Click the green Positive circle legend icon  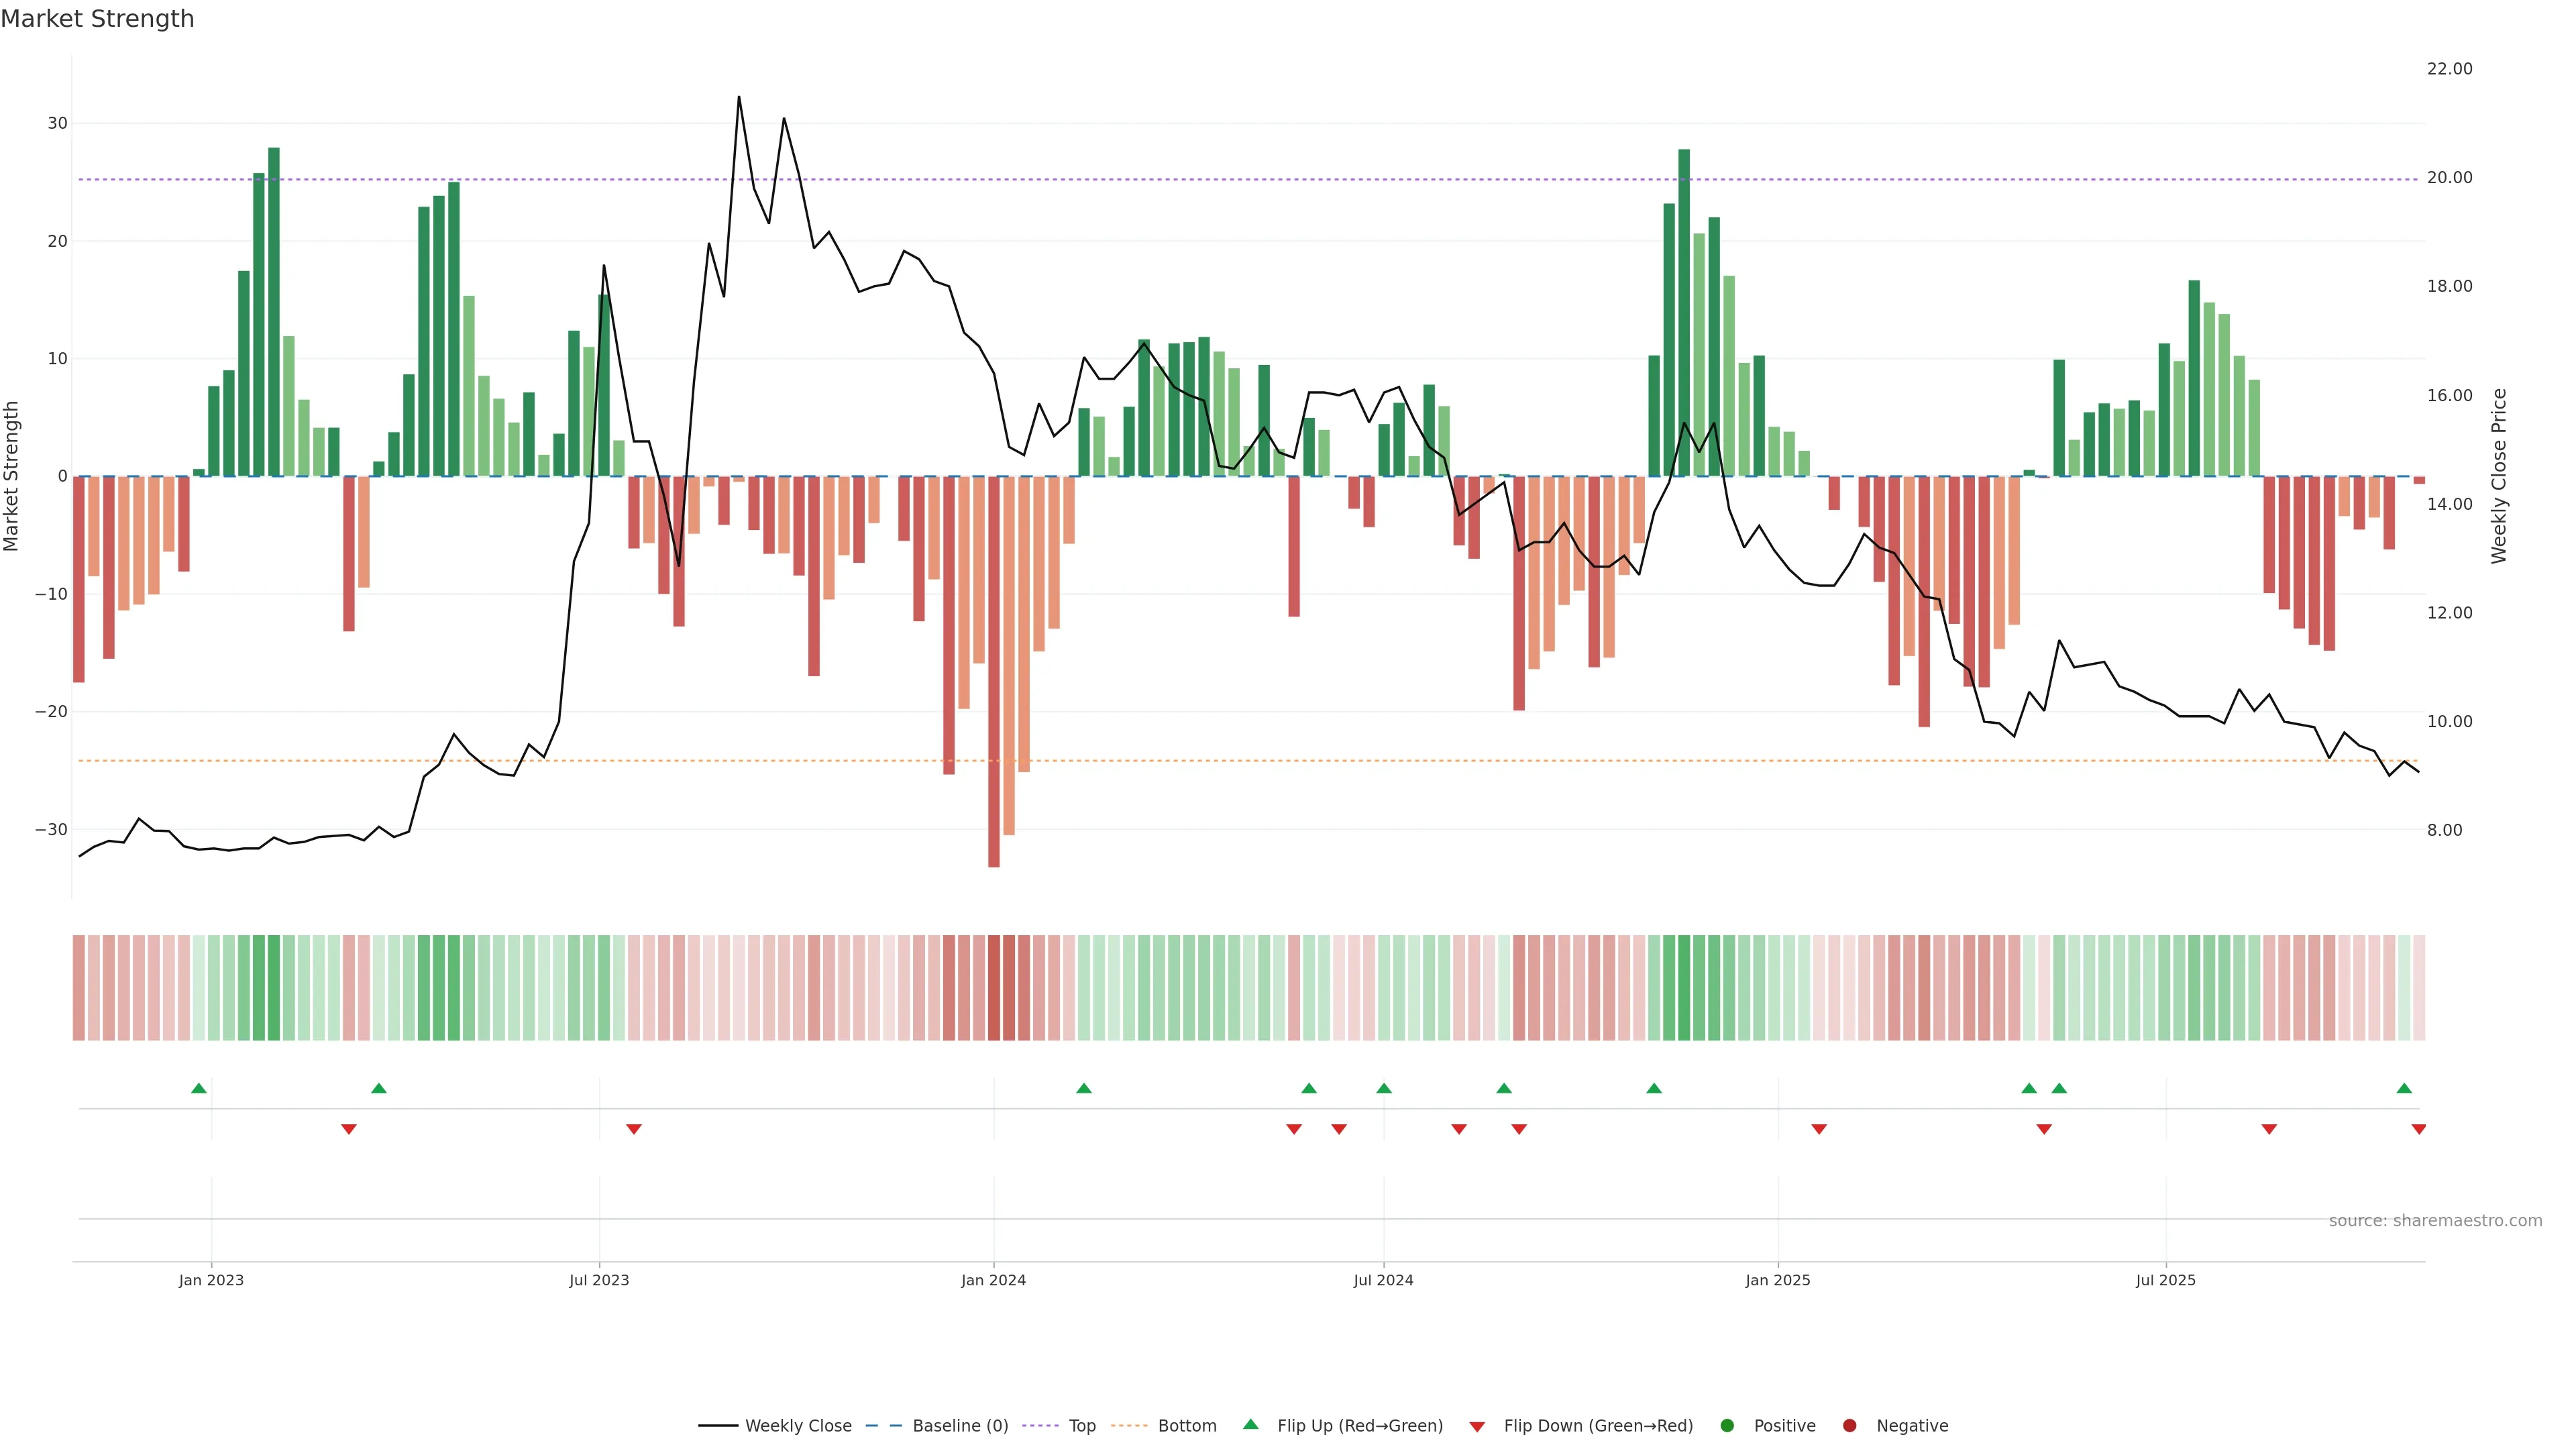point(1727,1426)
